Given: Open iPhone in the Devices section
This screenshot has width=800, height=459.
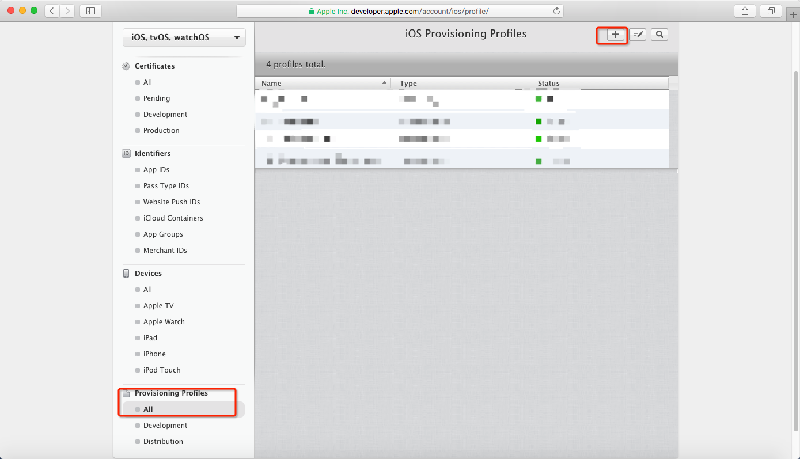Looking at the screenshot, I should [154, 354].
